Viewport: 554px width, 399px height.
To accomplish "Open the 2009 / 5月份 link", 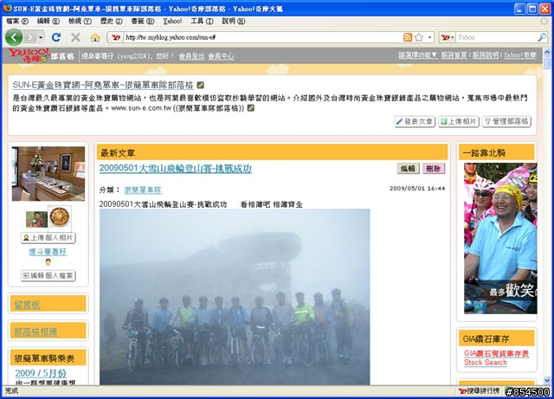I will [x=41, y=373].
